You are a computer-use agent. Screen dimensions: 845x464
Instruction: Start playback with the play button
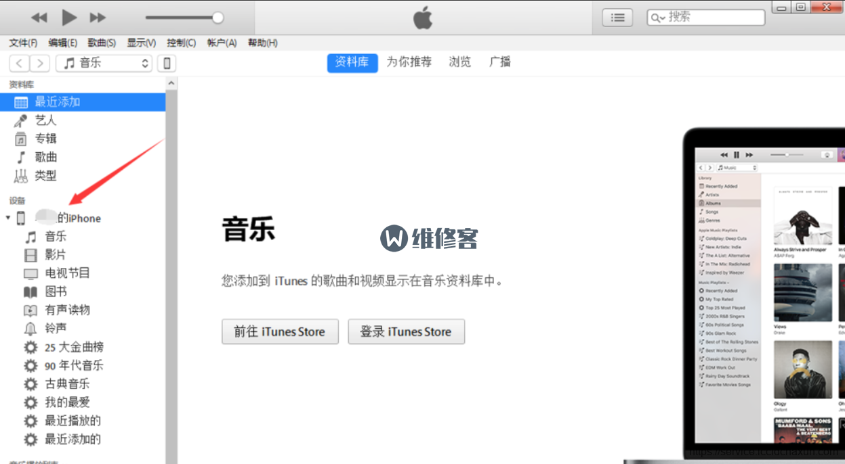click(x=69, y=17)
